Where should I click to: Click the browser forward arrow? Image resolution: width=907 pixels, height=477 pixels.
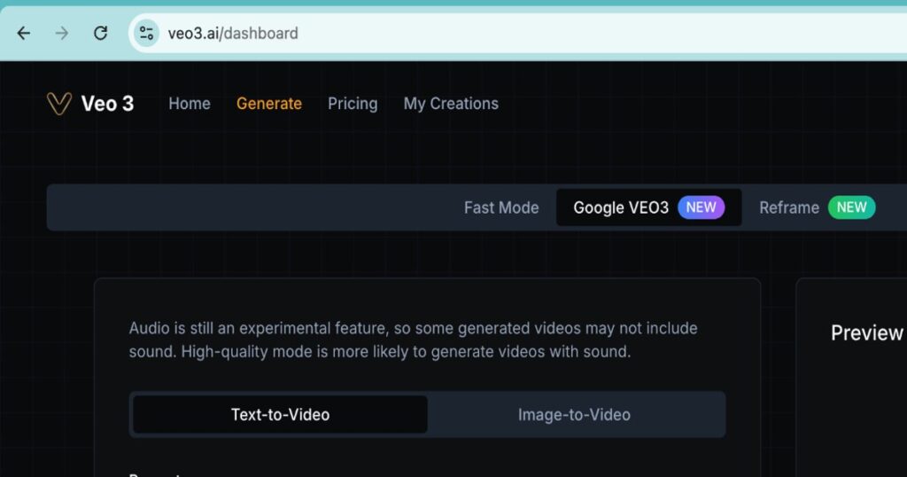point(62,34)
